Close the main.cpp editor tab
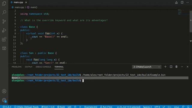This screenshot has height=108, width=192. tap(26, 2)
